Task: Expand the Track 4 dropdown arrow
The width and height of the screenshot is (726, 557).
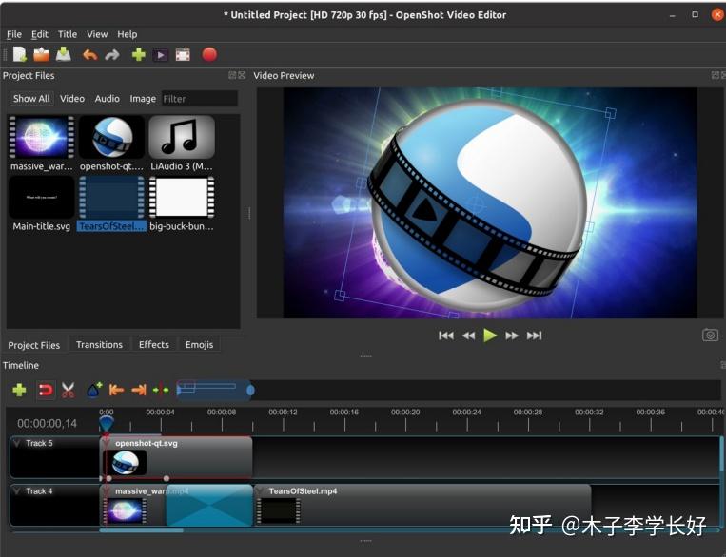Action: pos(17,490)
